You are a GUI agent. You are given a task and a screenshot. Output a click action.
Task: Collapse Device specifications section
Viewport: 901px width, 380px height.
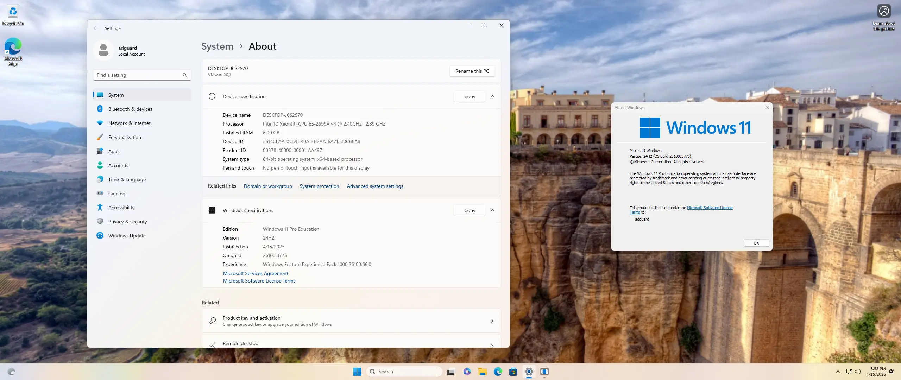click(x=492, y=96)
